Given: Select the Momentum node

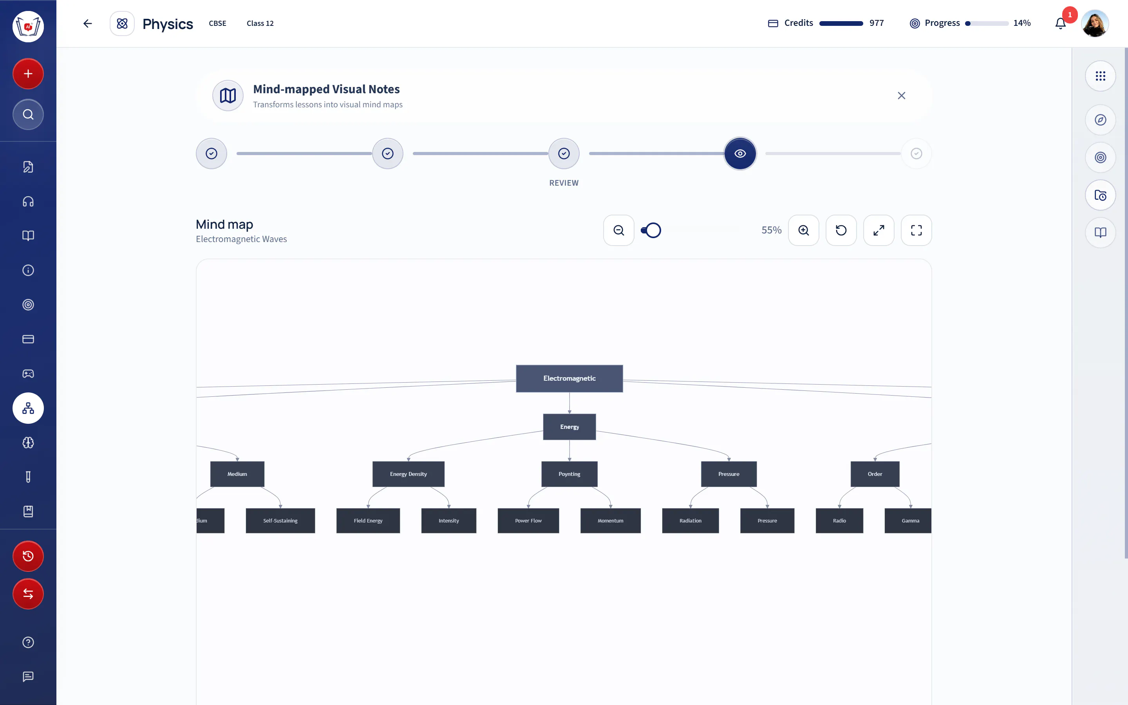Looking at the screenshot, I should (x=611, y=521).
